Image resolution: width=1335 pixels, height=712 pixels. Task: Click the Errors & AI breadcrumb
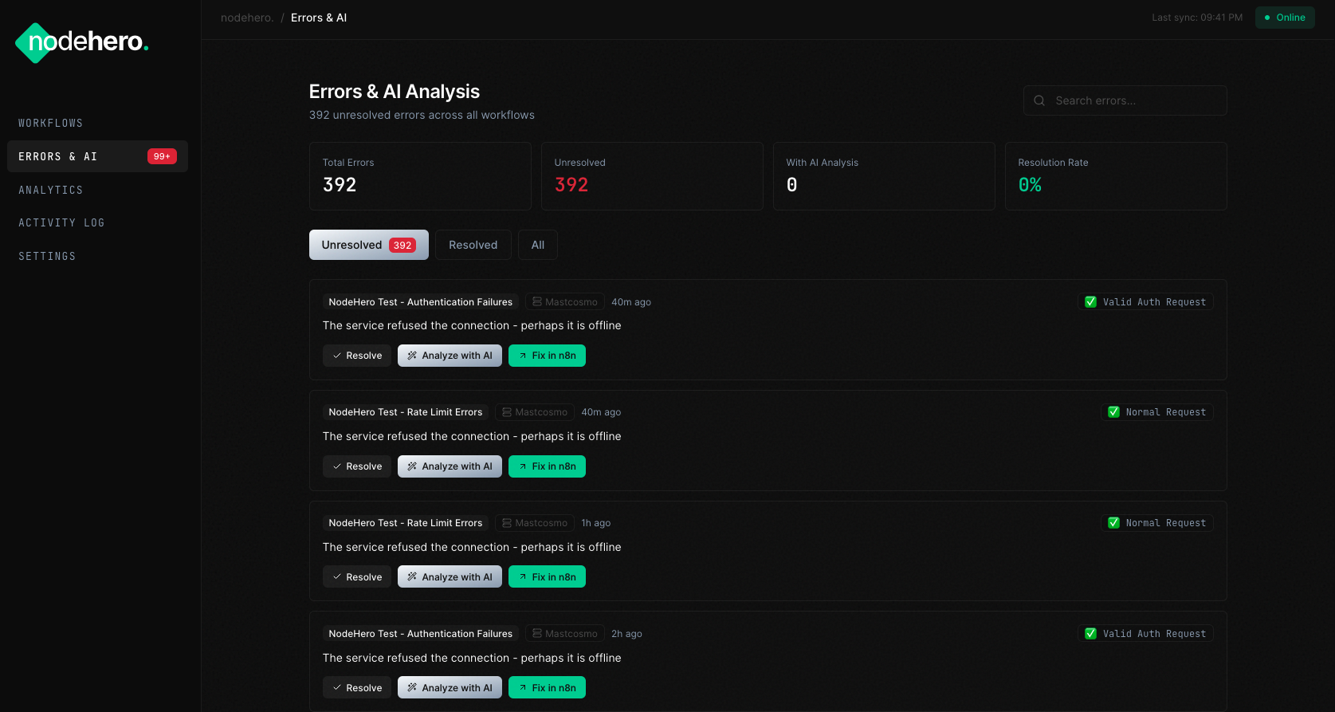pos(319,18)
